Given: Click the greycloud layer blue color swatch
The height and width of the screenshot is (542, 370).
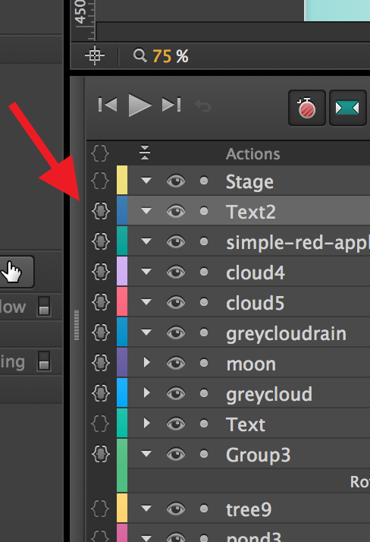Looking at the screenshot, I should click(x=122, y=392).
